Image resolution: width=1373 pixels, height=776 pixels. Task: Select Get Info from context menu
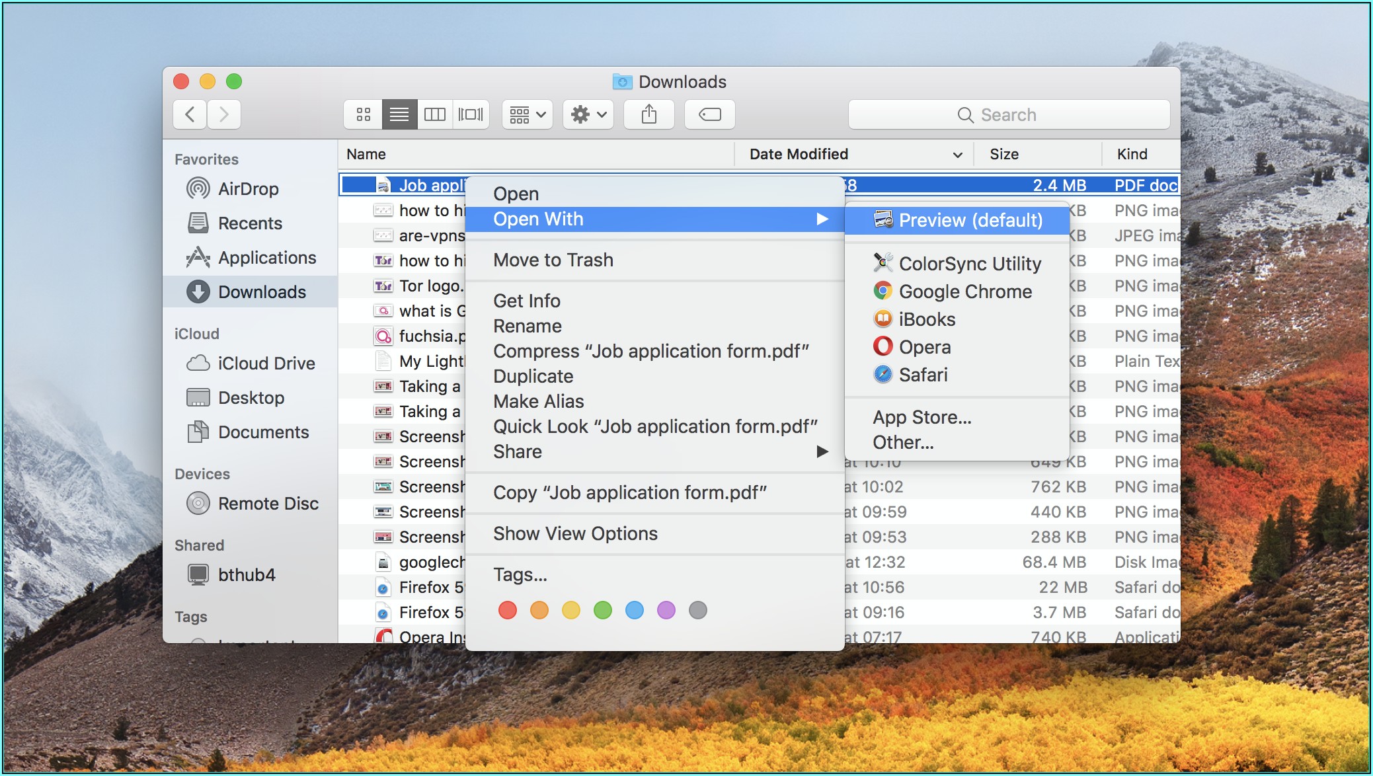[x=526, y=301]
